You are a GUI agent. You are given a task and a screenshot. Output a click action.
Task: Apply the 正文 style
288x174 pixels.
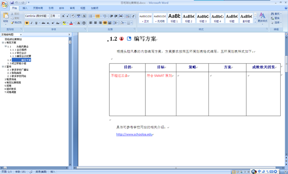click(145, 18)
